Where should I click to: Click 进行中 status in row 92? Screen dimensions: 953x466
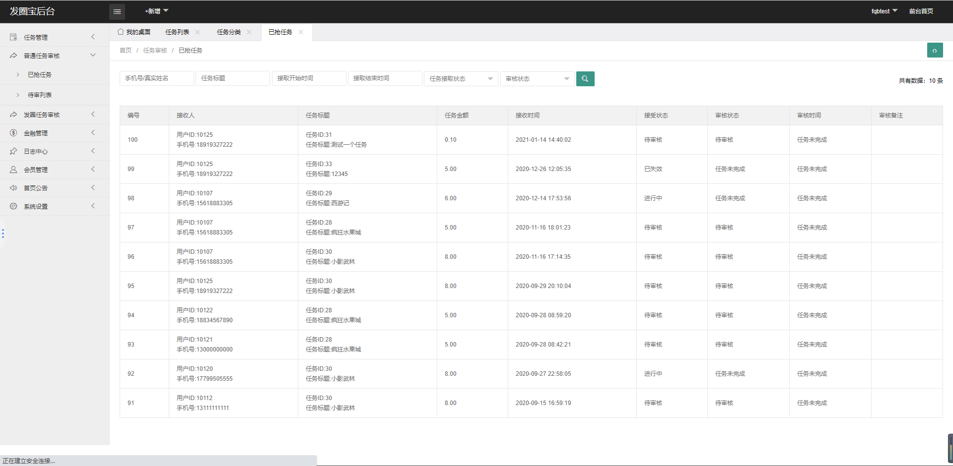click(653, 374)
